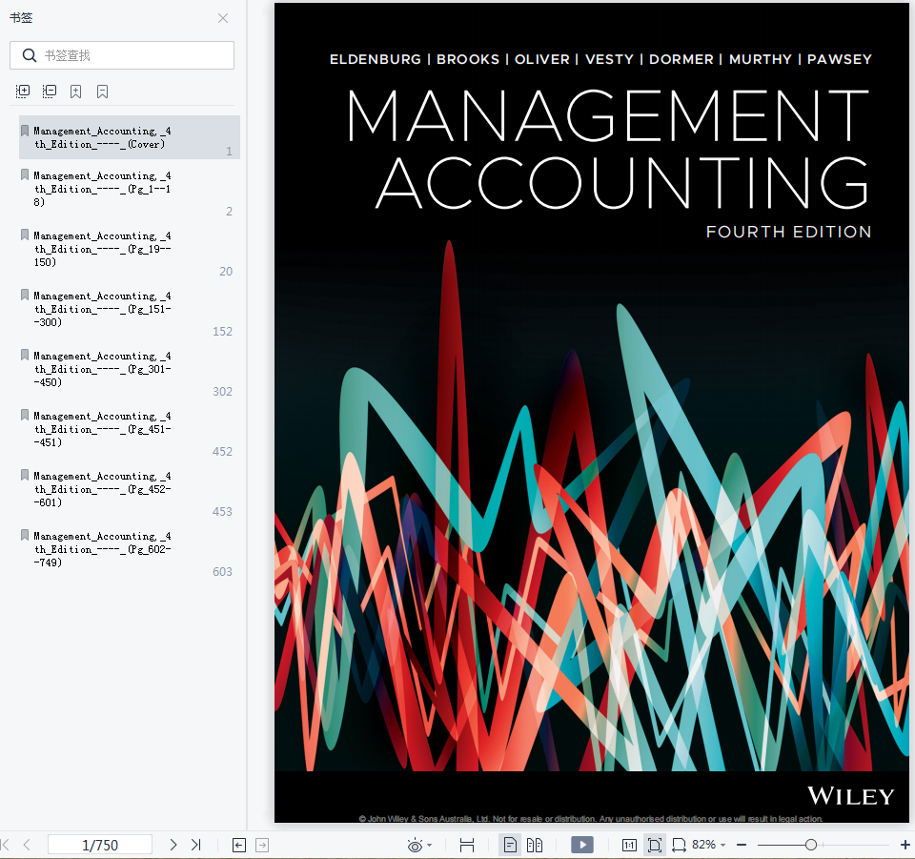This screenshot has width=915, height=859.
Task: Close the 书签 bookmarks panel
Action: 223,18
